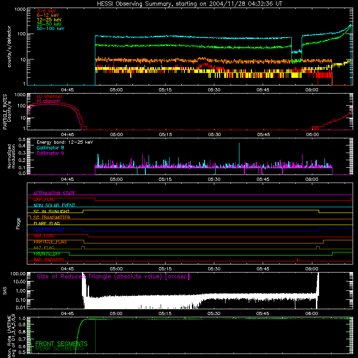
Task: Click the Normalized modulation axis label
Action: tap(11, 156)
